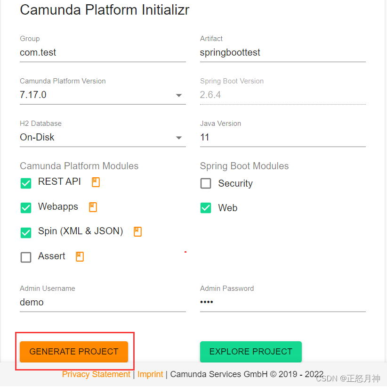Enable the Assert module
387x387 pixels.
pyautogui.click(x=26, y=256)
